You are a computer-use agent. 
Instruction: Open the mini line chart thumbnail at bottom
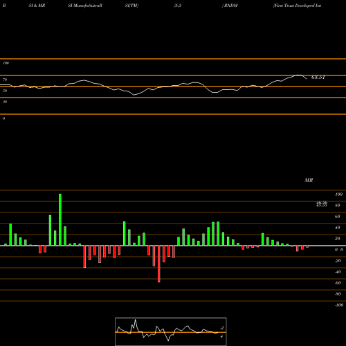point(171,331)
